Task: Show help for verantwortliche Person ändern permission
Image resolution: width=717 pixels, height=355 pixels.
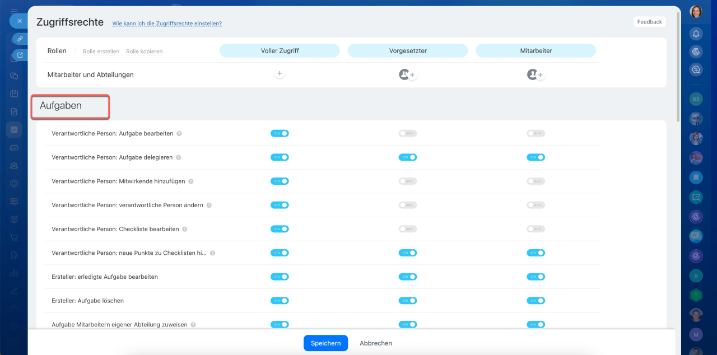Action: [209, 205]
